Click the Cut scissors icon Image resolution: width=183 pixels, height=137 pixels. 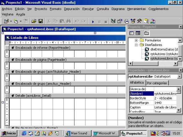tap(49, 21)
